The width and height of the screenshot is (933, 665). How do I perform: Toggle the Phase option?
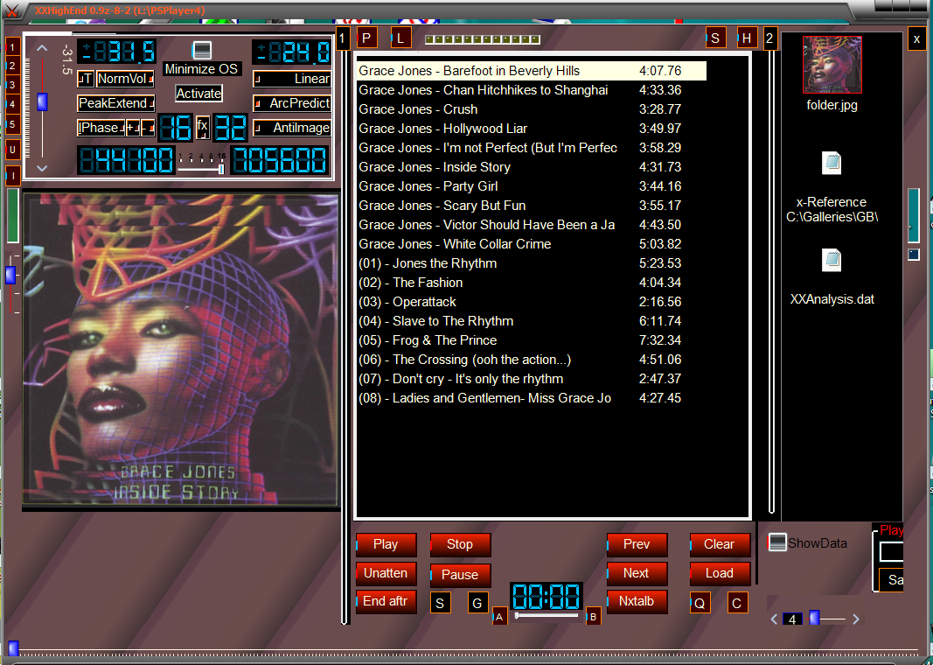101,128
